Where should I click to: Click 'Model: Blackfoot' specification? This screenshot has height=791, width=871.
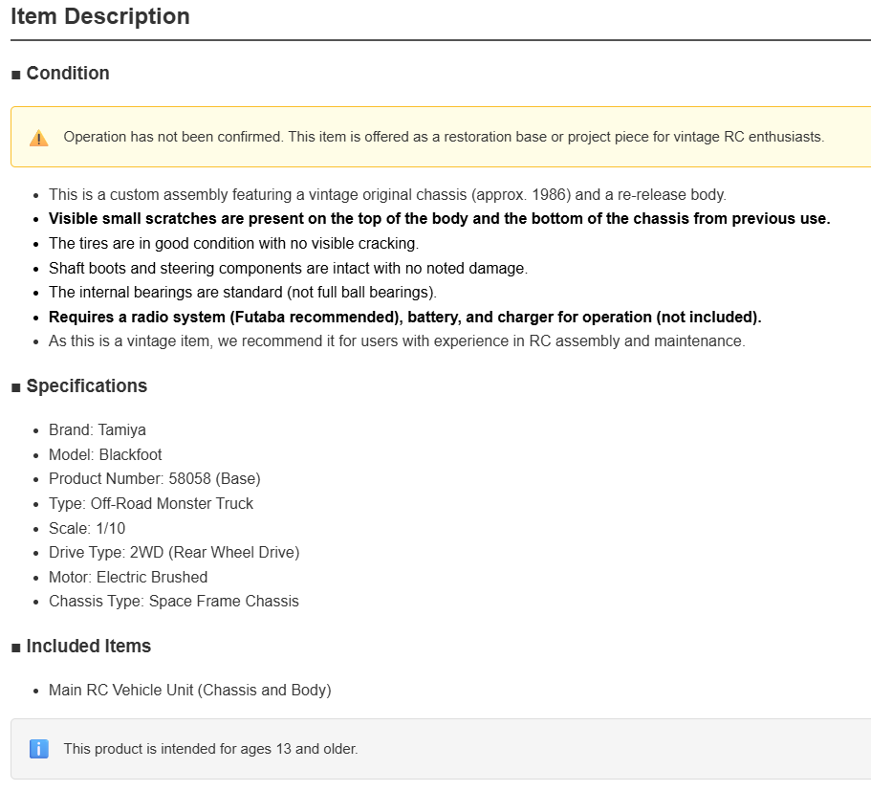105,454
